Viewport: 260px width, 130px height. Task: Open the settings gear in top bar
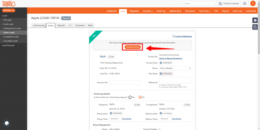pos(245,4)
